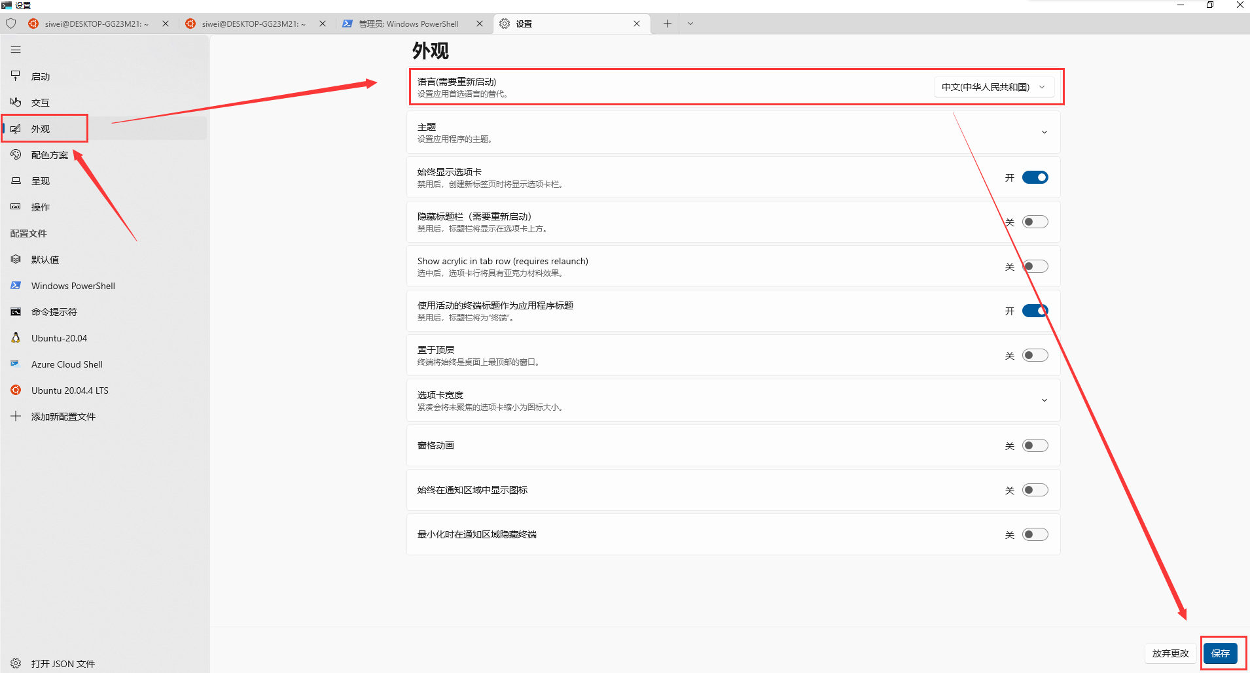This screenshot has height=673, width=1250.
Task: Open the 启动 startup settings page
Action: tap(105, 77)
